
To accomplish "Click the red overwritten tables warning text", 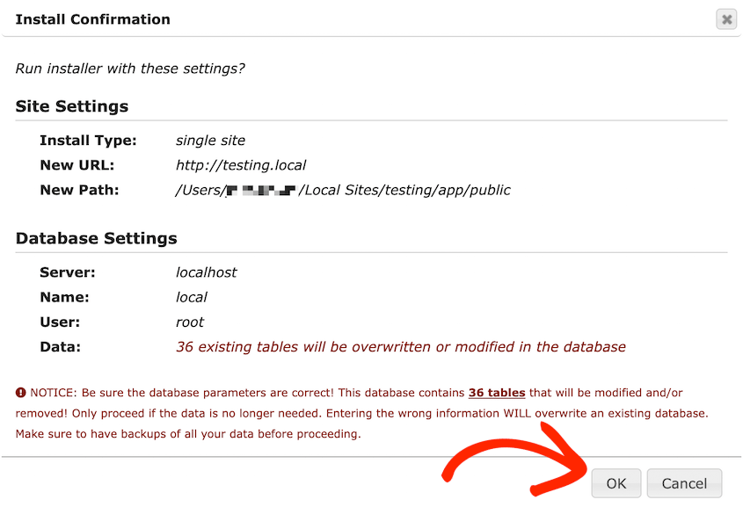I will click(401, 347).
